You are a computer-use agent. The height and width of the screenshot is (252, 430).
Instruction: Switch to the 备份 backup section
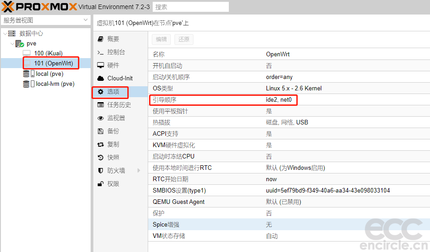pyautogui.click(x=113, y=131)
